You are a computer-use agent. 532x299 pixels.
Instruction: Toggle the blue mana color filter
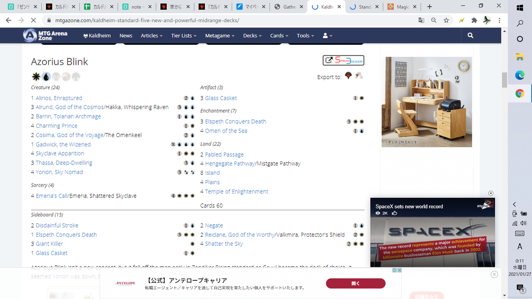46,76
